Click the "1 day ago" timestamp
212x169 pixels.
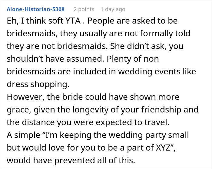tap(113, 9)
